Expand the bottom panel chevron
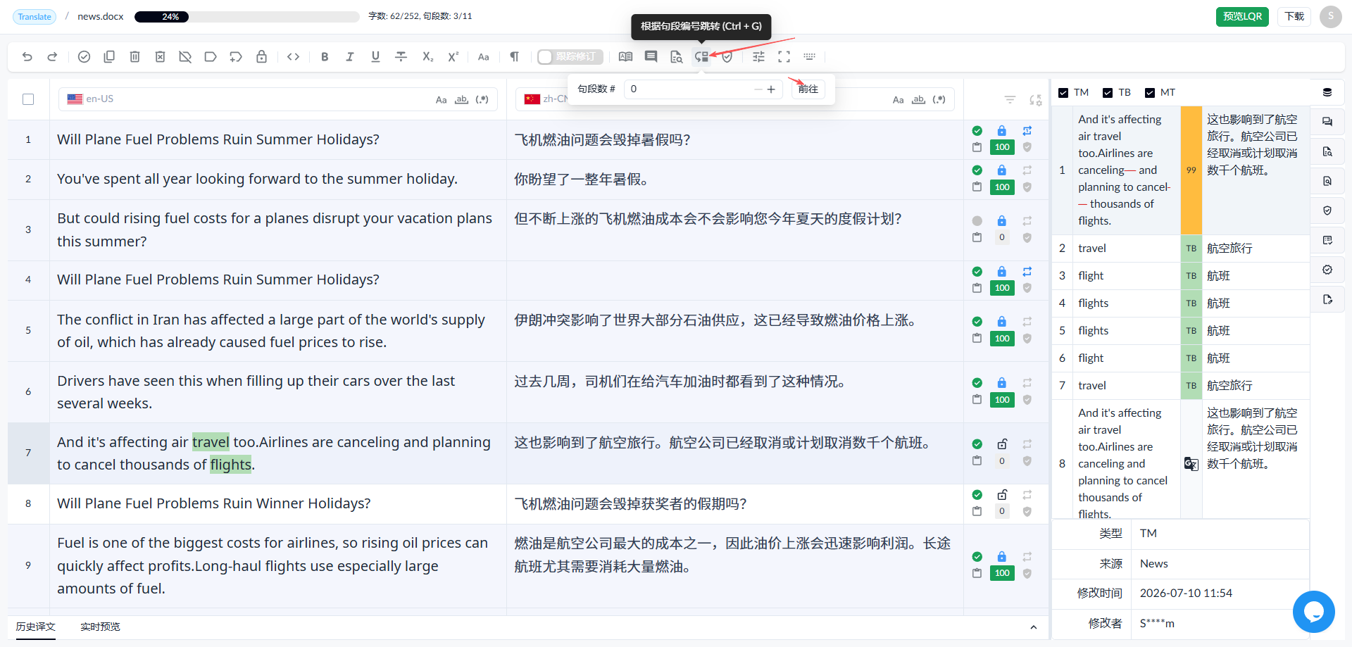Screen dimensions: 1352x647 1033,627
